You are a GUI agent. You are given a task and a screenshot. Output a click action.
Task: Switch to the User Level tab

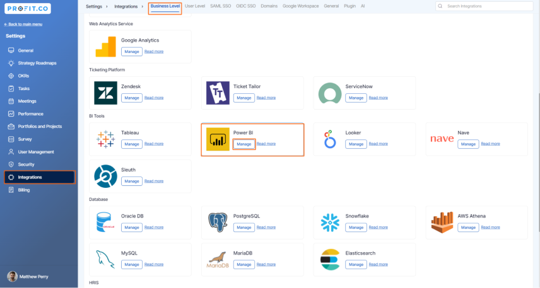(195, 6)
